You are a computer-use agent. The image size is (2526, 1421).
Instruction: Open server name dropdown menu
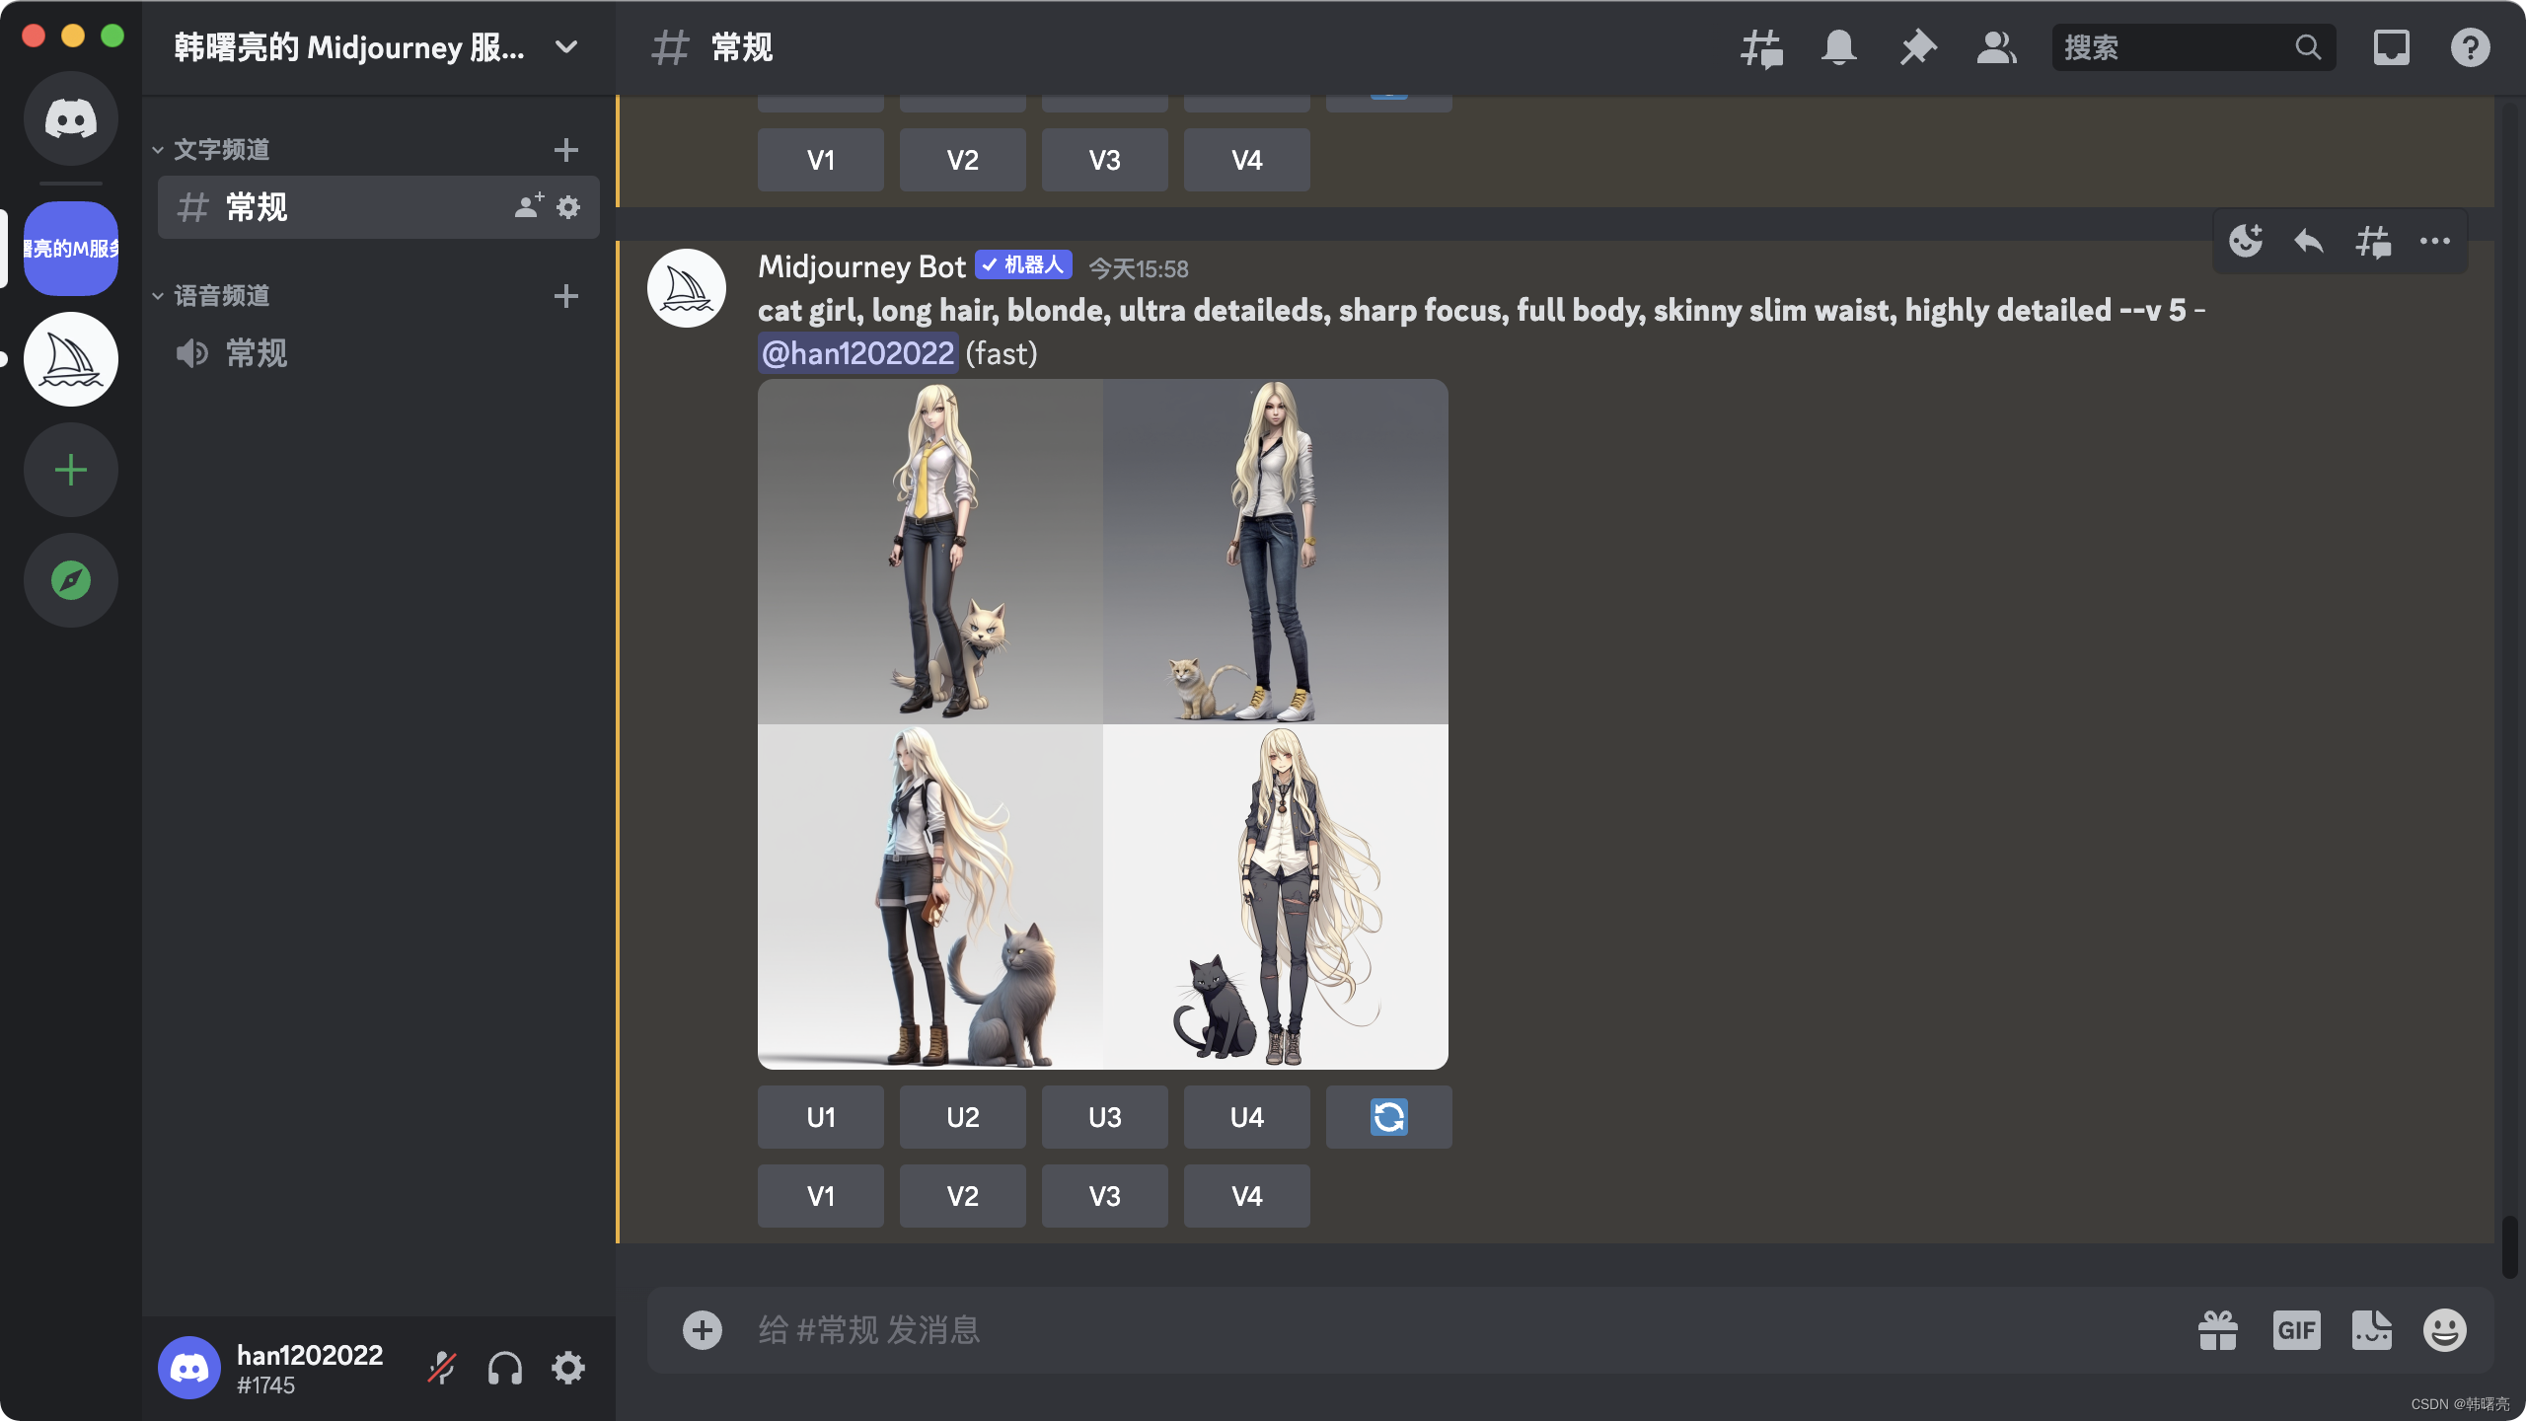click(566, 47)
